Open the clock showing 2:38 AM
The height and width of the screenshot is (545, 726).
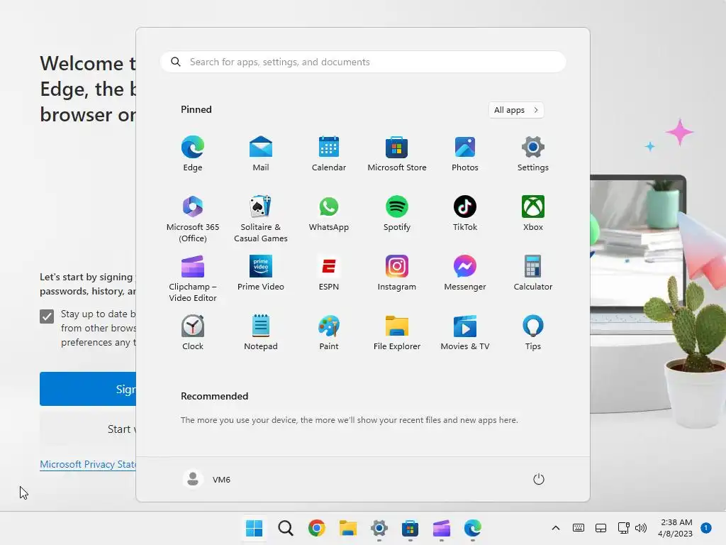pos(676,528)
